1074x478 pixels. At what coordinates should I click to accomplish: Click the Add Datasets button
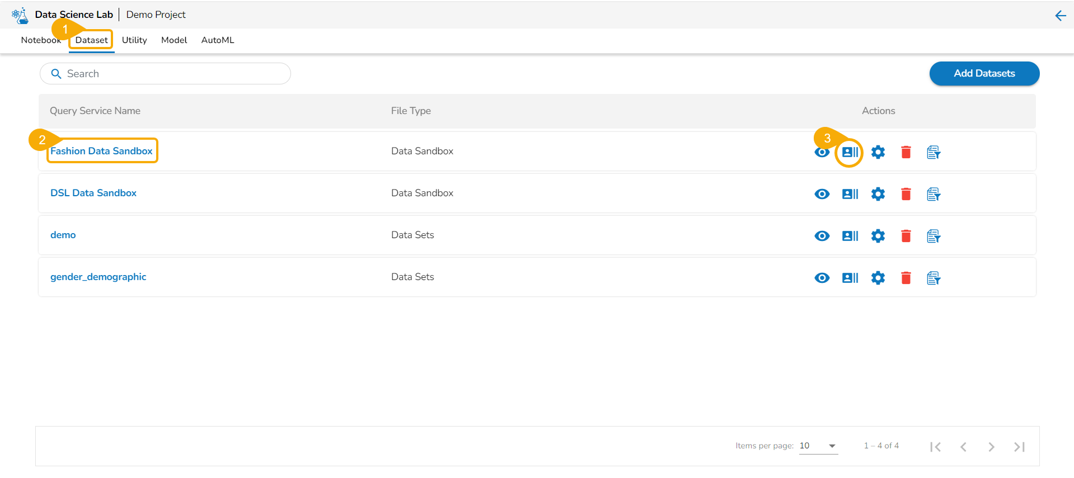(x=984, y=74)
